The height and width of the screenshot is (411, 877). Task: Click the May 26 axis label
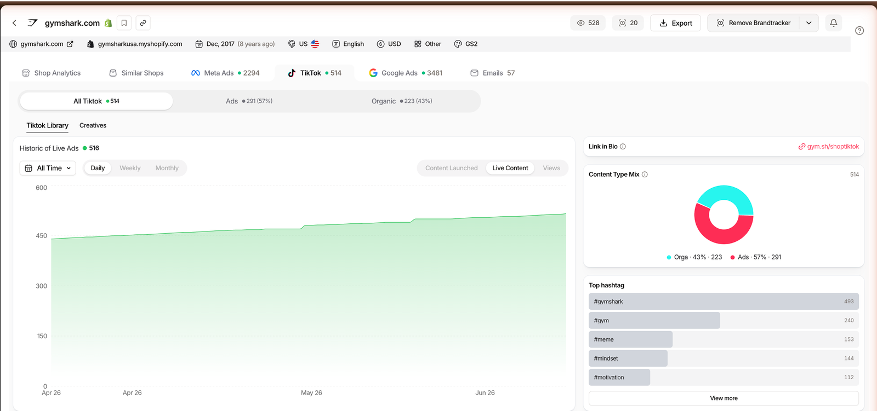tap(311, 393)
